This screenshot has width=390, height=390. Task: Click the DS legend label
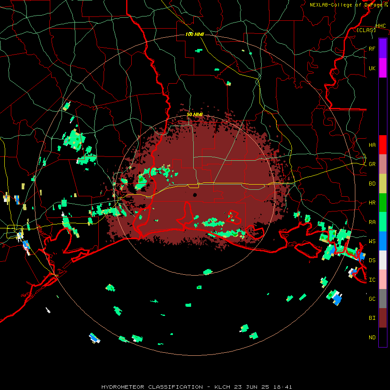[372, 260]
